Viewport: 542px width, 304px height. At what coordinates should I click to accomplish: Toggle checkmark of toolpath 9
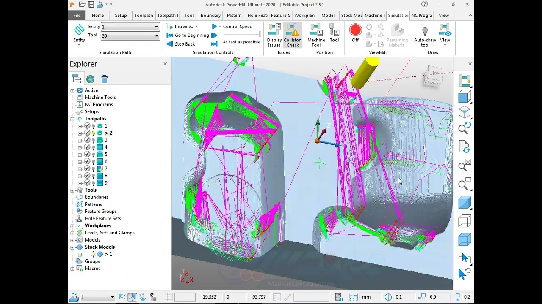coord(87,183)
